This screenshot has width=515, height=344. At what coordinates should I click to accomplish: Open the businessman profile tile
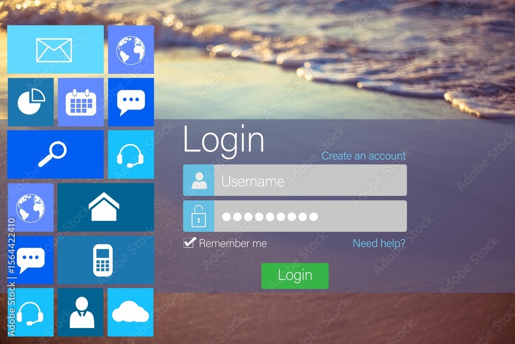[x=81, y=312]
